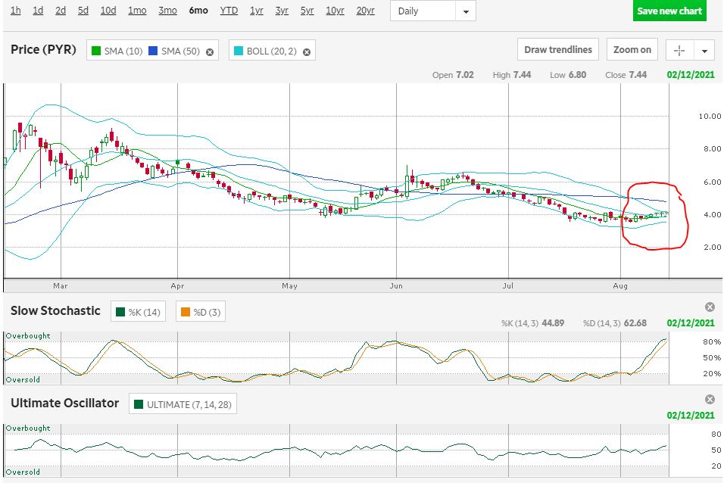Select the crosshair cursor tool

pos(679,50)
